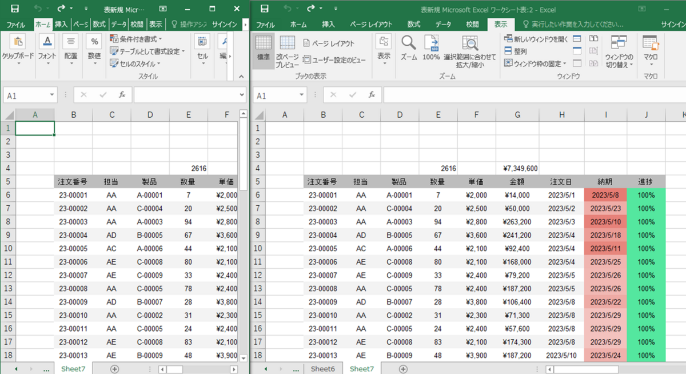This screenshot has width=686, height=374.
Task: Open Conditional Formatting (条件付き書式) dropdown
Action: [x=136, y=39]
